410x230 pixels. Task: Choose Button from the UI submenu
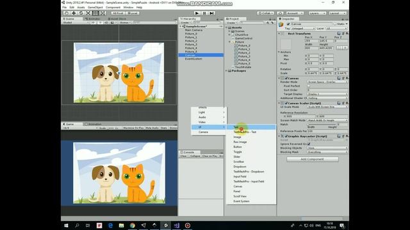[x=251, y=147]
